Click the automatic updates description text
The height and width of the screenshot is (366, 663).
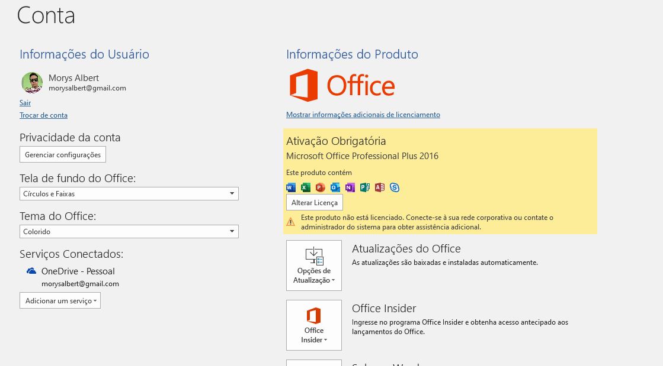click(x=445, y=262)
